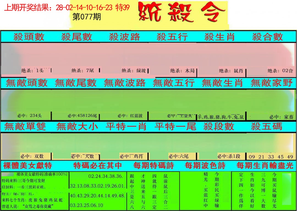Click the 殺波路 heading
Screen dimensions: 297x211
pos(124,37)
